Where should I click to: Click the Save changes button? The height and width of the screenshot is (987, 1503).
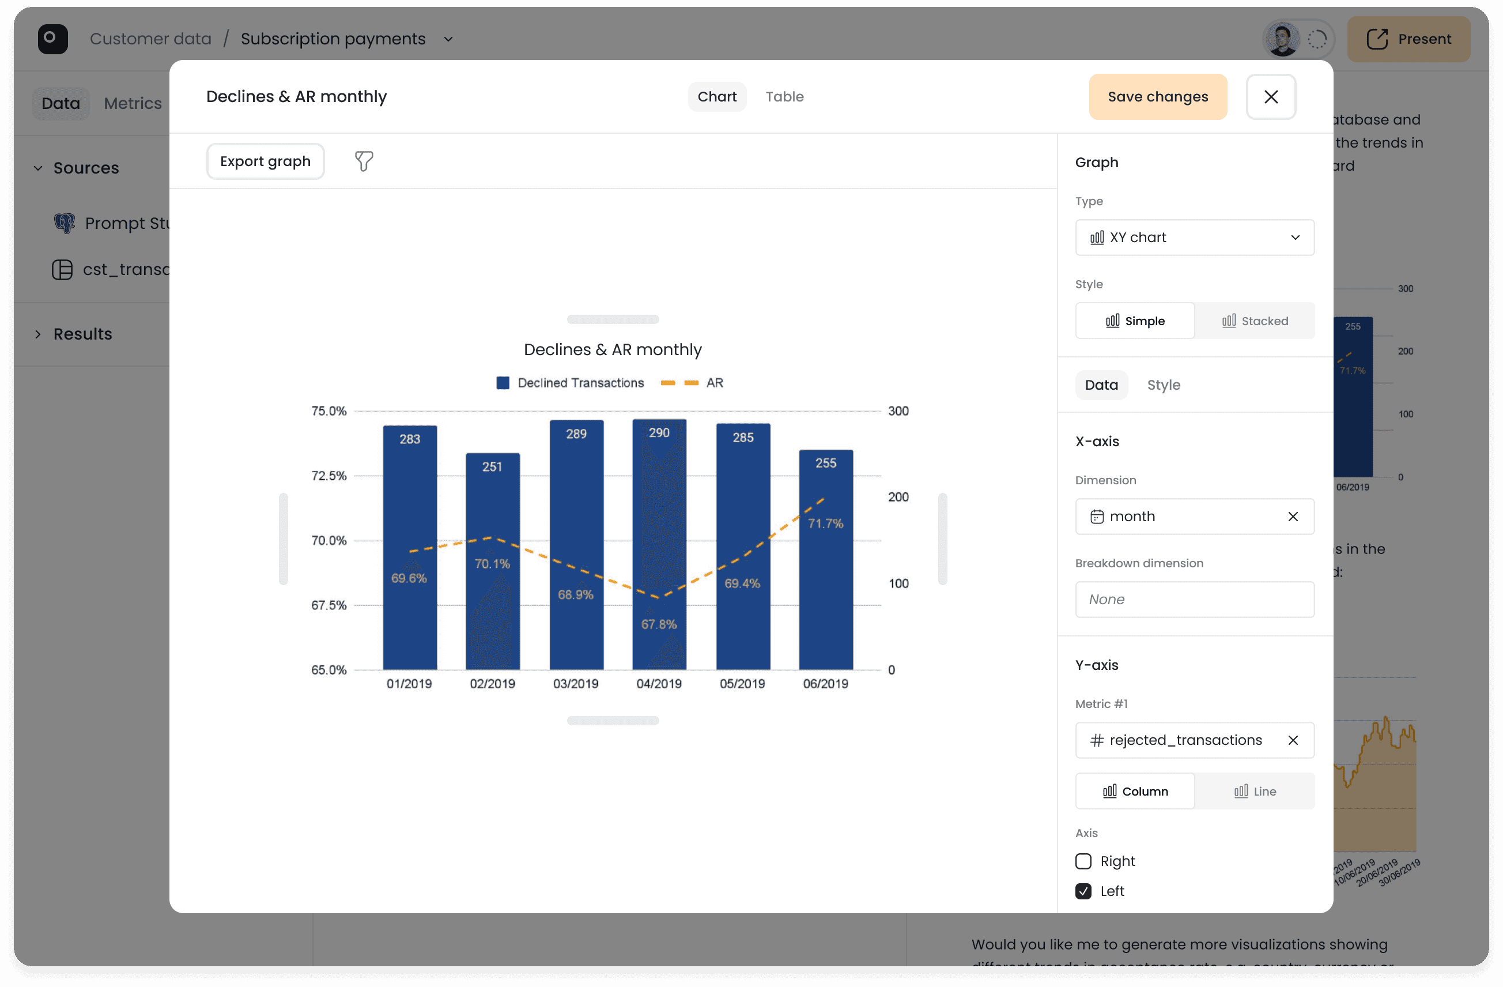point(1158,97)
